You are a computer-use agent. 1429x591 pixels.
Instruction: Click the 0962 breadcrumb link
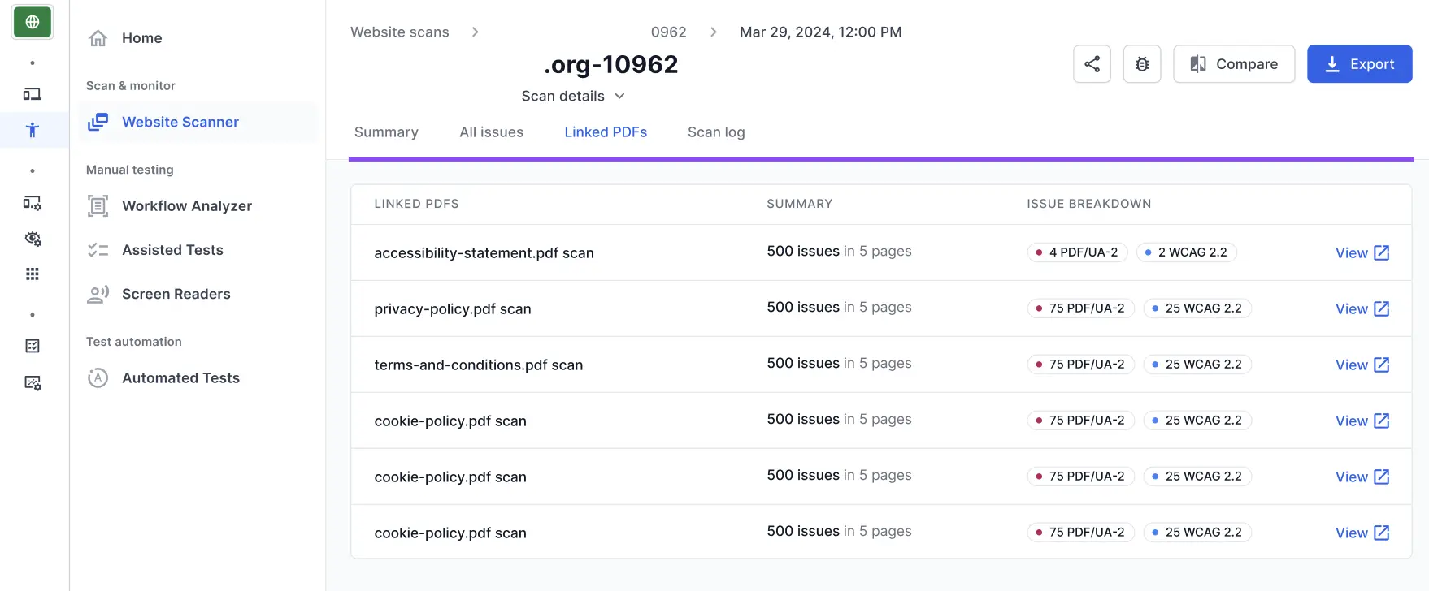point(669,32)
